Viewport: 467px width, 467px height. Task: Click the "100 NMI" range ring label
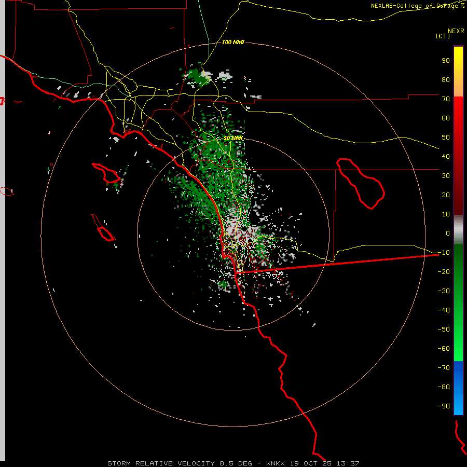tap(233, 43)
